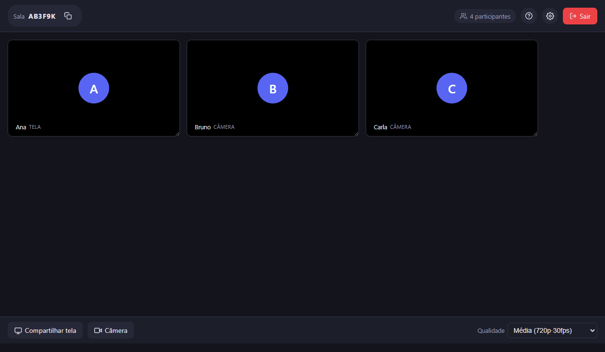Click the exit arrow icon in Sair
The width and height of the screenshot is (605, 352).
coord(573,16)
